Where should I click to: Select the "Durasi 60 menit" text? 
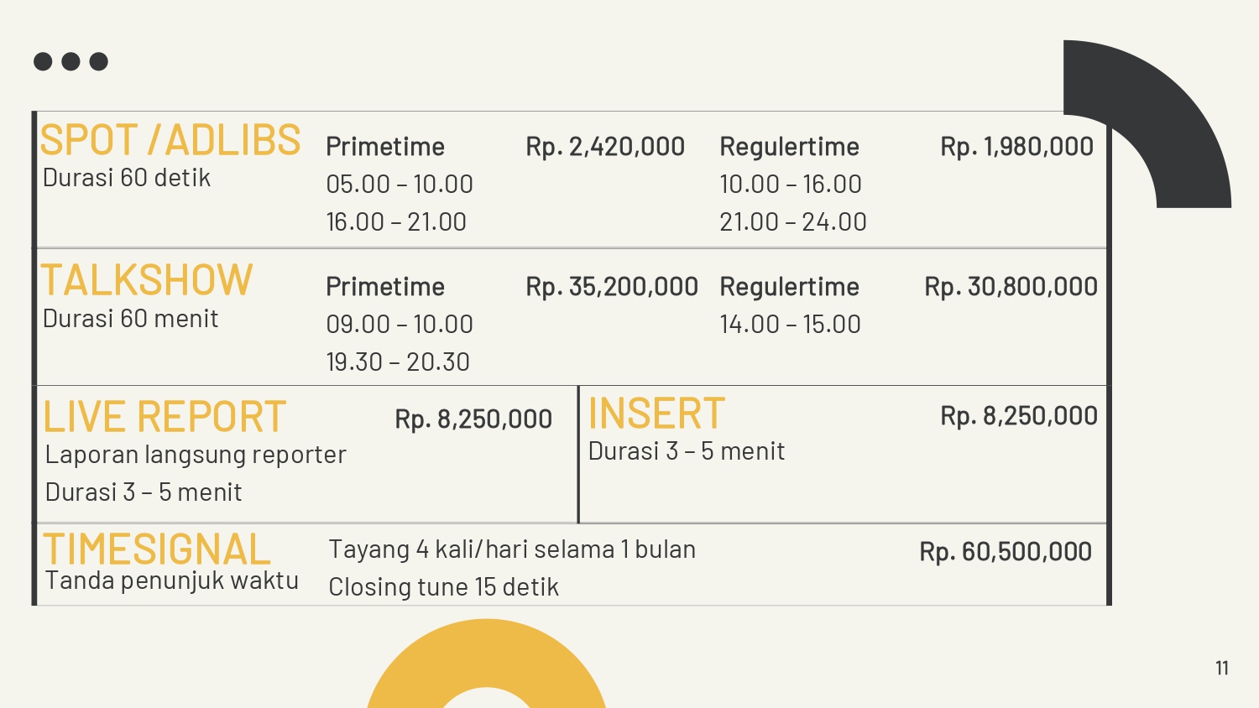pos(130,319)
